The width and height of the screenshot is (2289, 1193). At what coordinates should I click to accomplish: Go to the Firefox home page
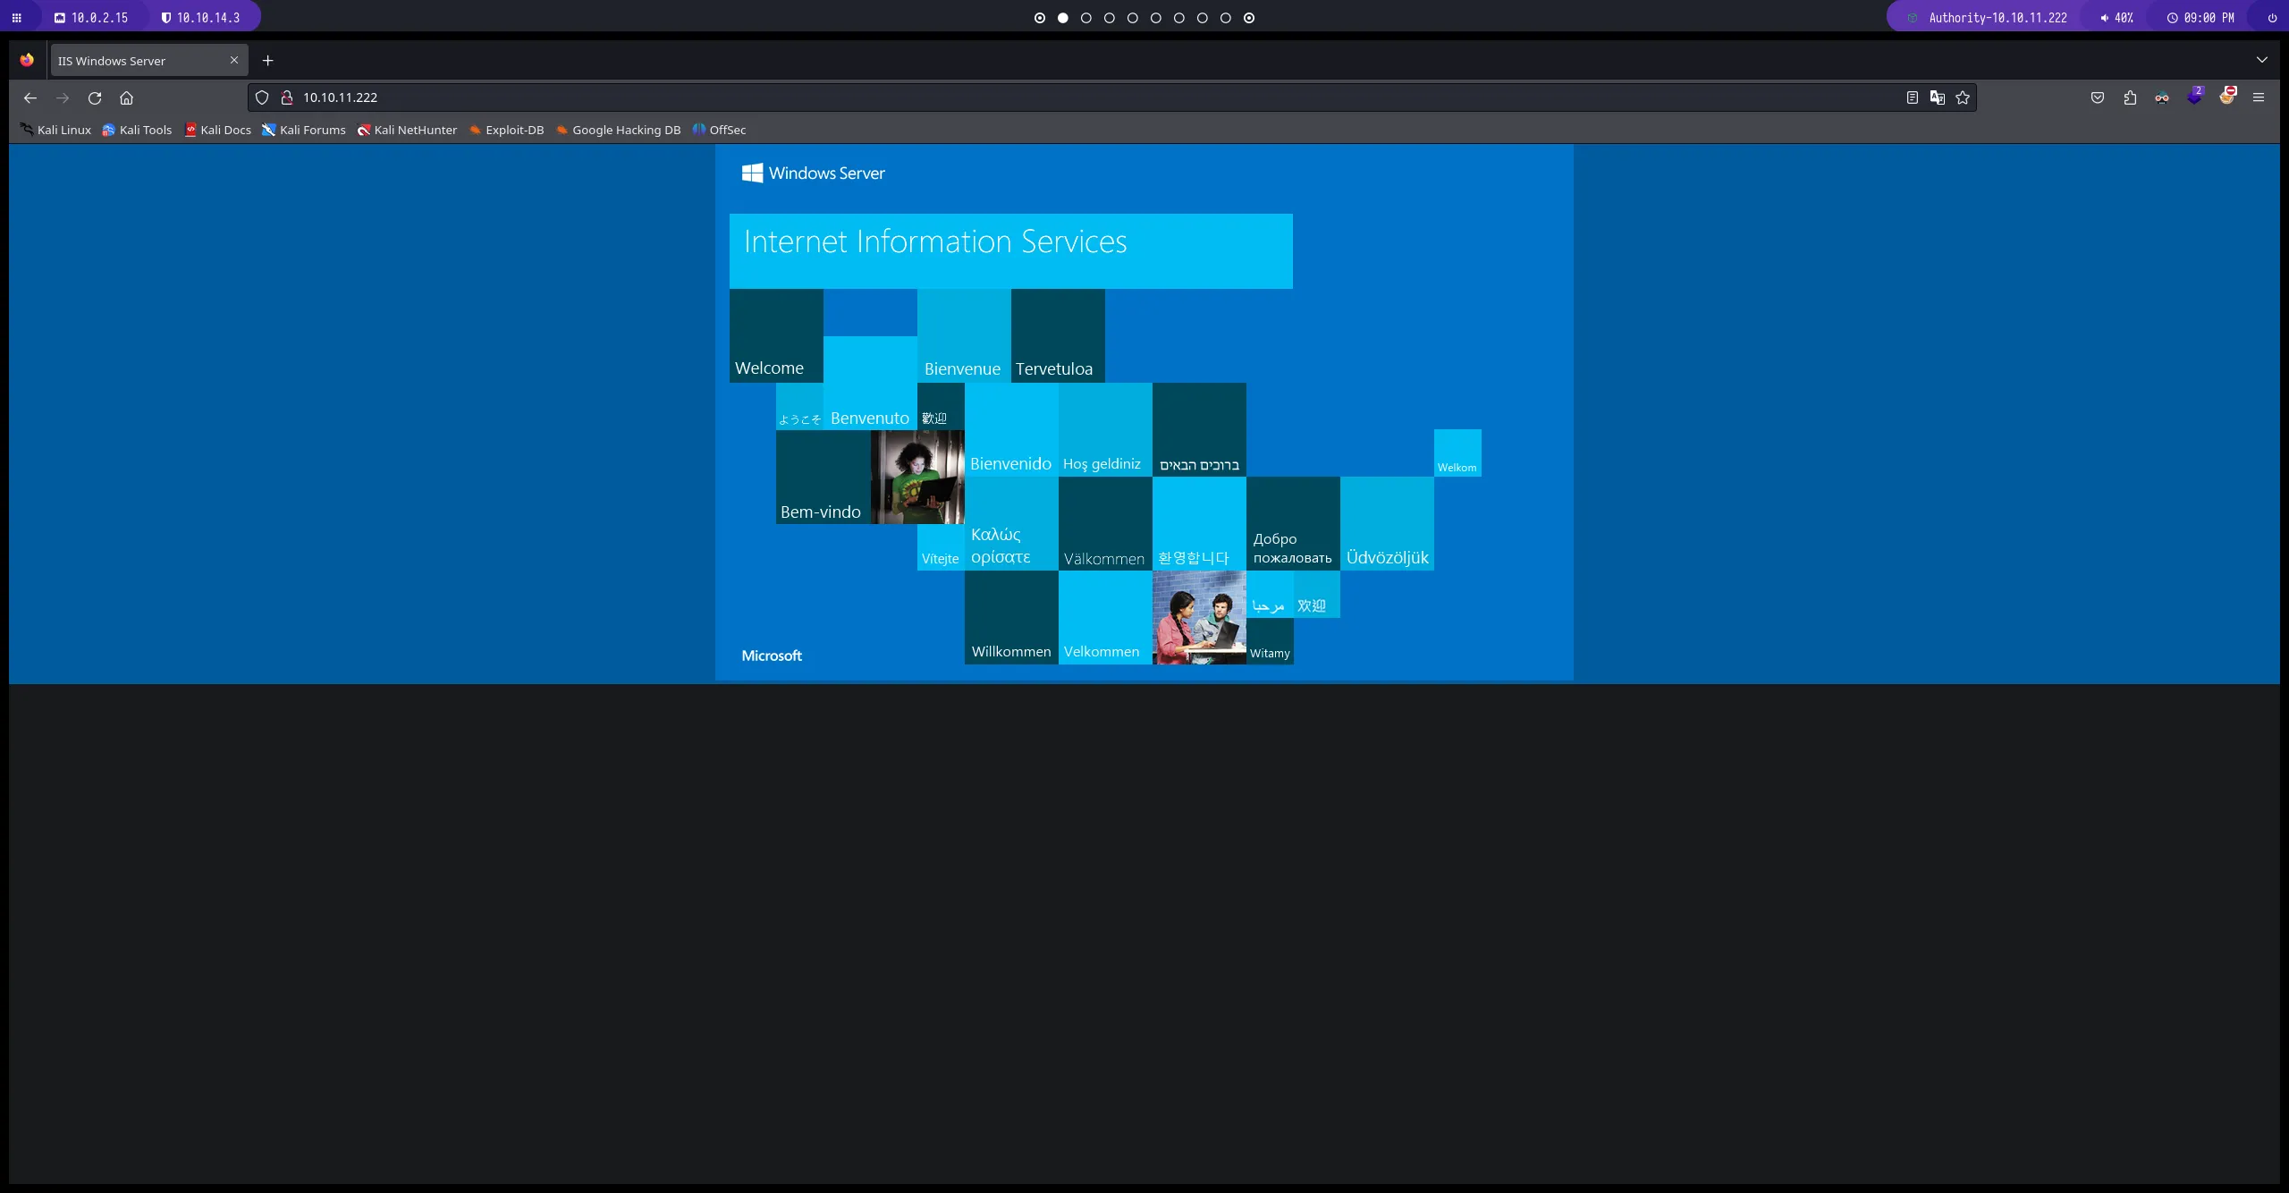click(126, 97)
